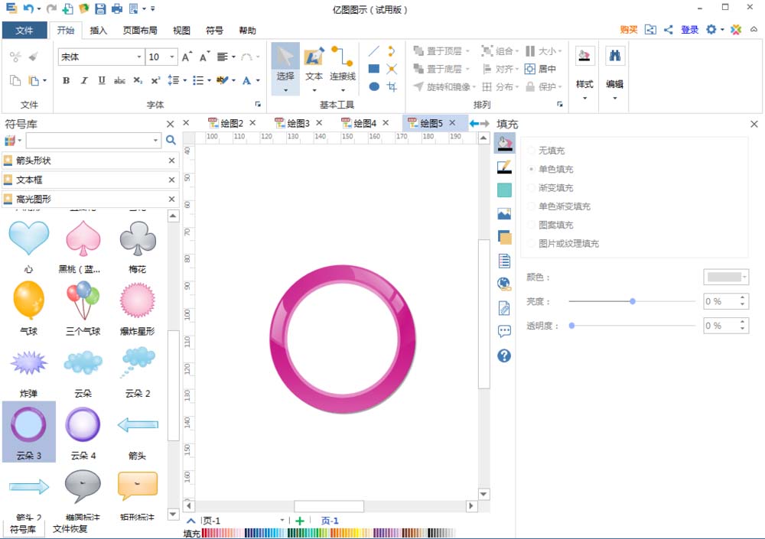Select the 单色填充 radio option
This screenshot has width=765, height=539.
(x=532, y=169)
